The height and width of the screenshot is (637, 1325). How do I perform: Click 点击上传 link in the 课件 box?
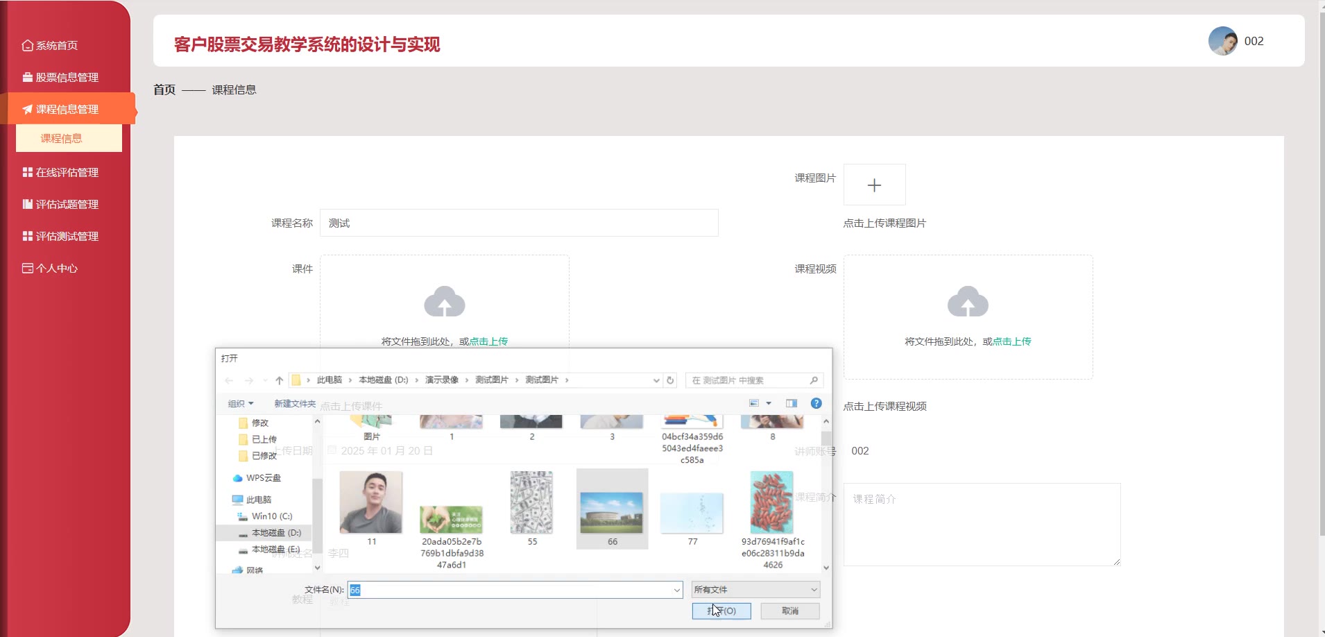pyautogui.click(x=488, y=341)
